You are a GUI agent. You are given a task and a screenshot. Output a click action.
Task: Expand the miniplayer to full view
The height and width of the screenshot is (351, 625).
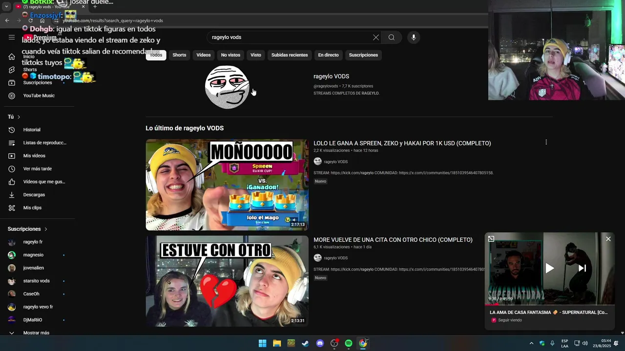(491, 239)
